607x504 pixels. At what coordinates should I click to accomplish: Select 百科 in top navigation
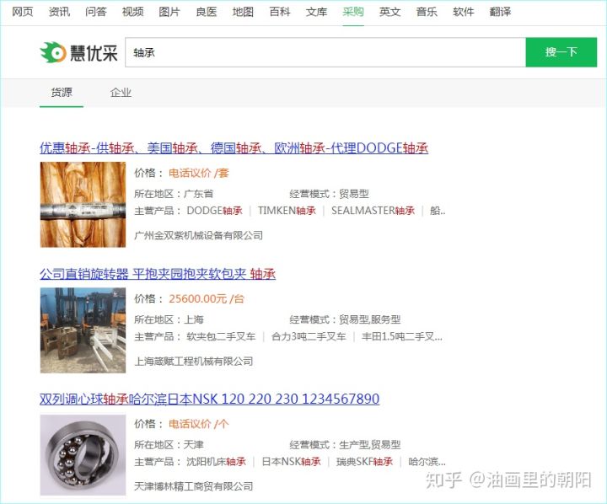[x=280, y=12]
